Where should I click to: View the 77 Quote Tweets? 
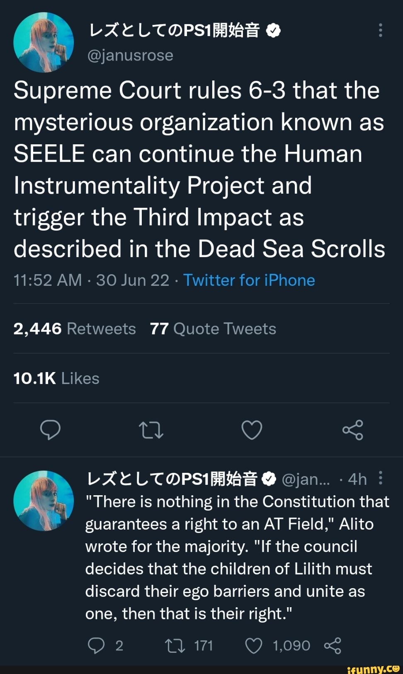click(213, 329)
